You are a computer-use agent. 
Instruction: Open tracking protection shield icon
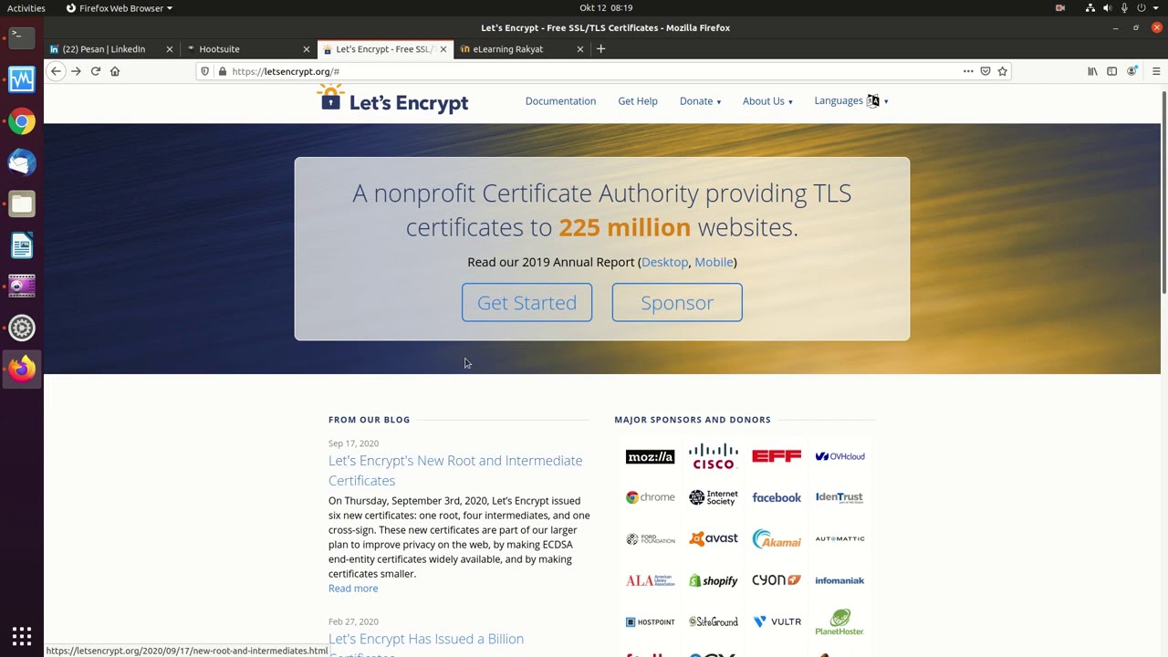pyautogui.click(x=205, y=71)
